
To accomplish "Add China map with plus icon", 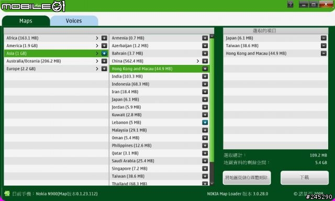I will pos(205,61).
